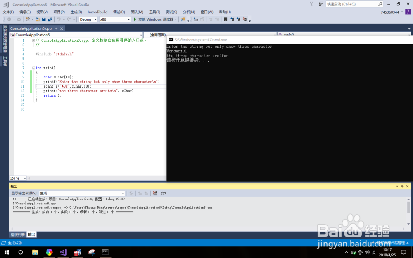Click the purple account avatar badge
This screenshot has height=258, width=413.
[x=408, y=12]
